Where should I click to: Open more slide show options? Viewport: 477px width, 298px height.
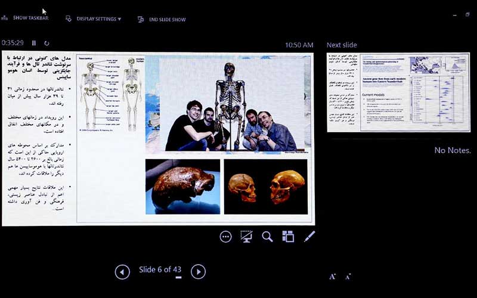click(x=226, y=237)
